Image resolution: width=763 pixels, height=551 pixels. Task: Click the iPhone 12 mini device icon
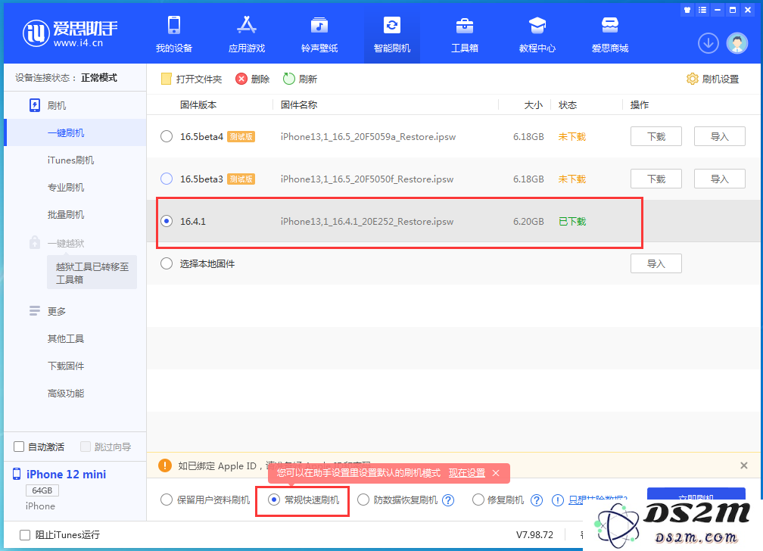(x=17, y=474)
